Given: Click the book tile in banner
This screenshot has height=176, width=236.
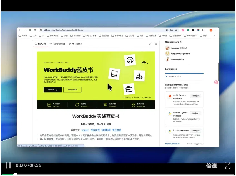Looking at the screenshot, I should pos(114,74).
